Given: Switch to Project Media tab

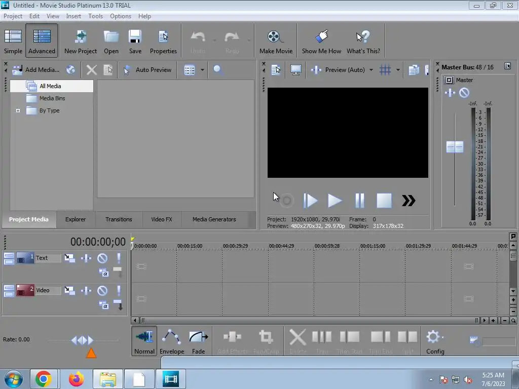Looking at the screenshot, I should click(28, 219).
